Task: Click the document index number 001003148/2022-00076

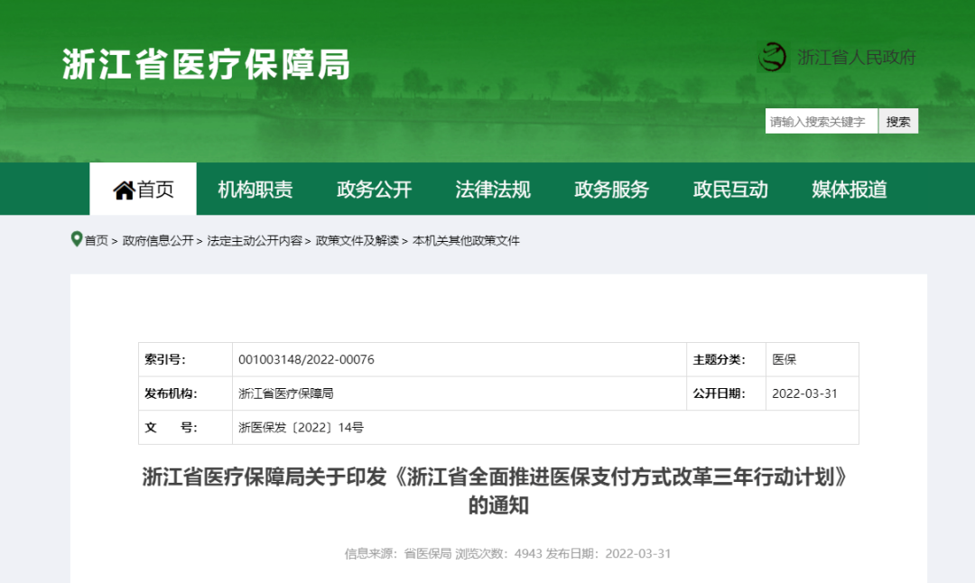Action: (306, 359)
